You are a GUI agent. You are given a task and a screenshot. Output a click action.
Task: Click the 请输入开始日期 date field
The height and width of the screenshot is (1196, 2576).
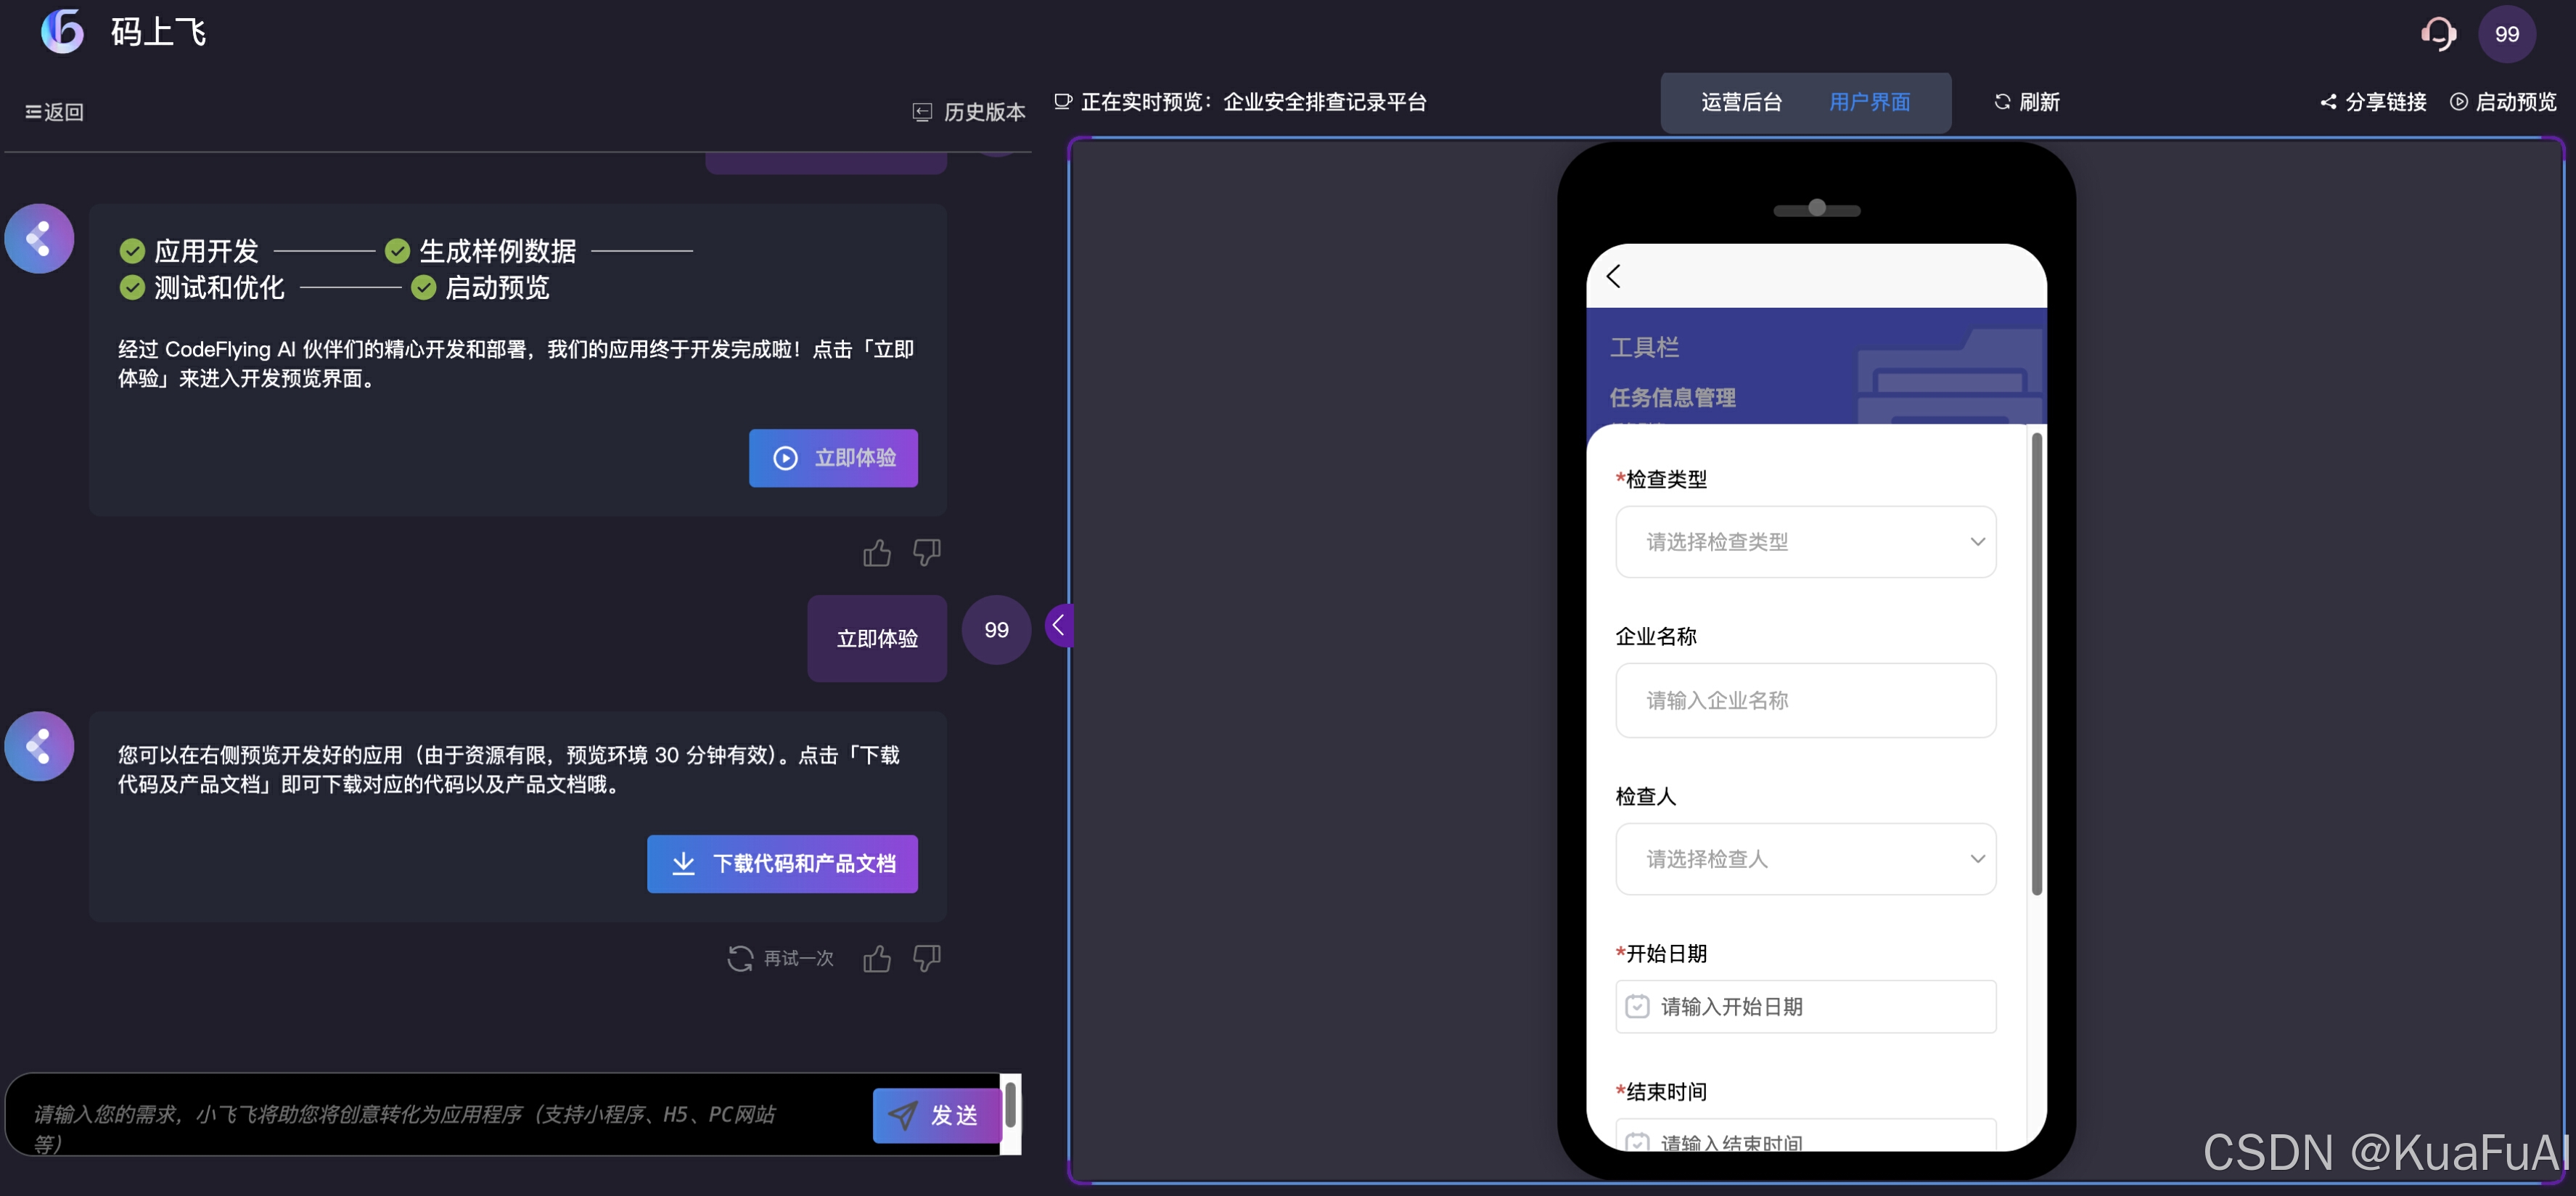(x=1805, y=1007)
